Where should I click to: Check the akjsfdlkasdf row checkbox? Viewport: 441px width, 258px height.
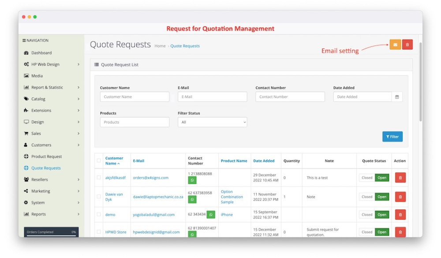[99, 178]
